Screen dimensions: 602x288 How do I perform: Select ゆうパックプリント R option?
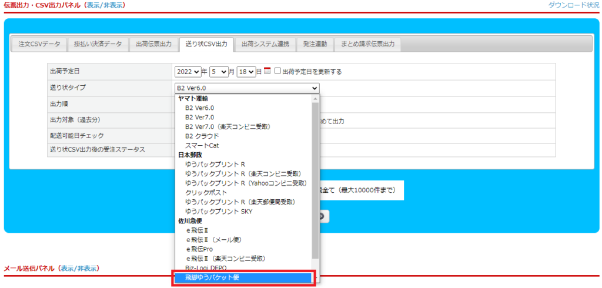[x=245, y=164]
